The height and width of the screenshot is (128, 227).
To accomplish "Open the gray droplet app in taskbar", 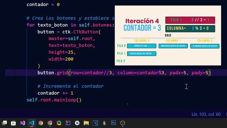I will pos(104,123).
